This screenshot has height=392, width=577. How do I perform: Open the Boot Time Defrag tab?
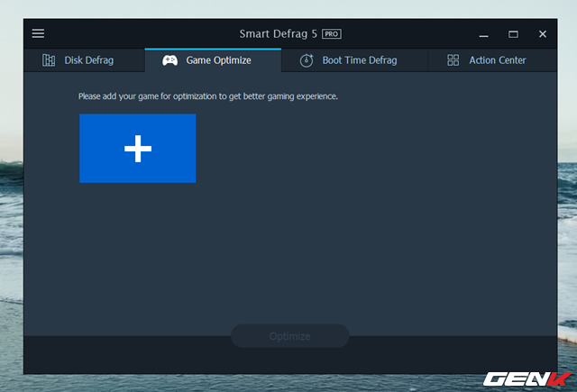(x=354, y=60)
